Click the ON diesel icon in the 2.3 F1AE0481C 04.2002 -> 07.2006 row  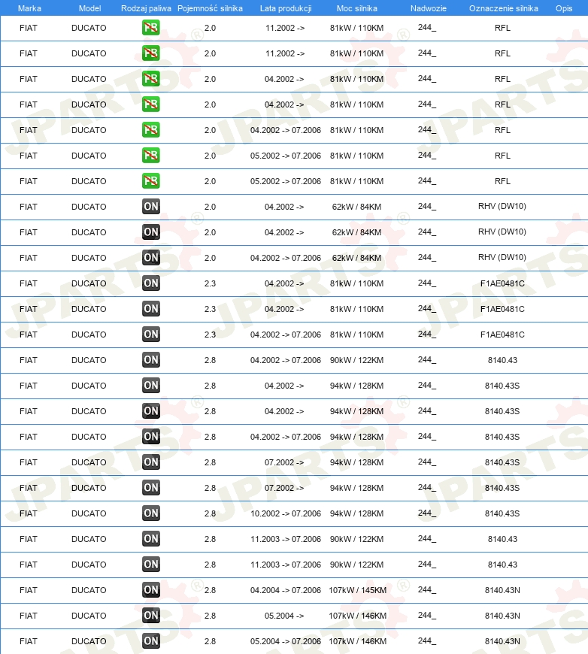pyautogui.click(x=150, y=334)
